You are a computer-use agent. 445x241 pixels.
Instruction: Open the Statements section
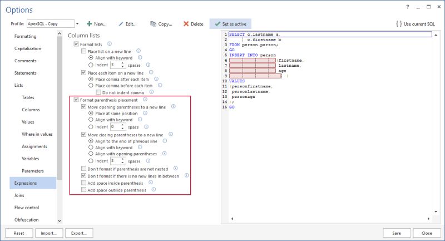coord(25,73)
